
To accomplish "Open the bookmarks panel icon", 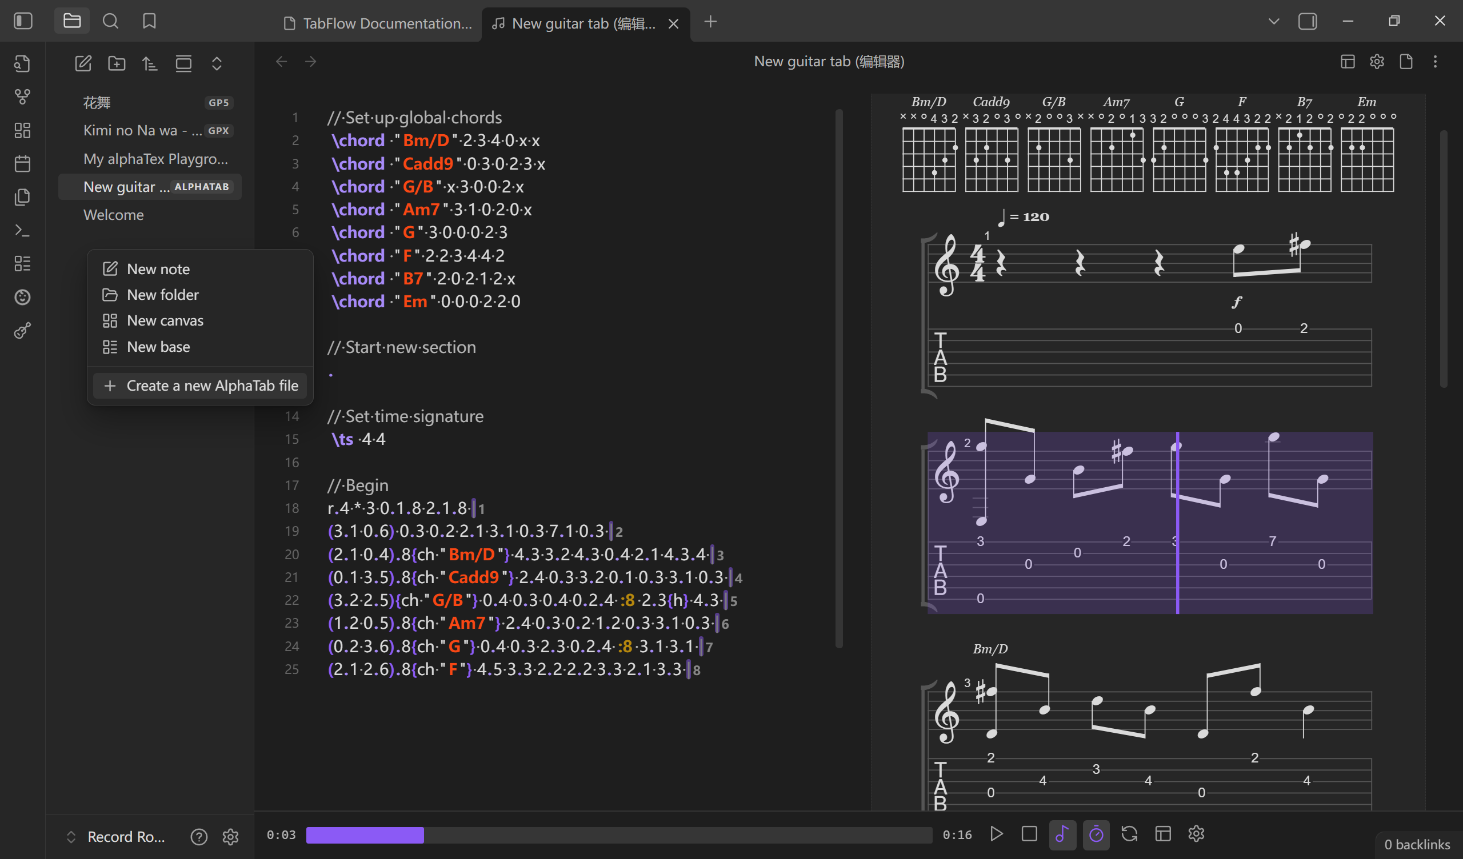I will click(149, 22).
